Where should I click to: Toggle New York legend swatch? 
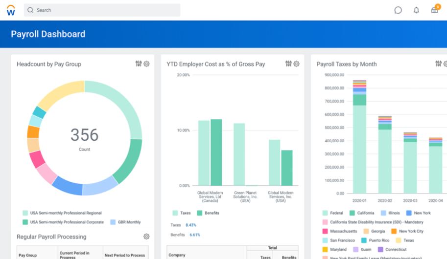tap(409, 213)
